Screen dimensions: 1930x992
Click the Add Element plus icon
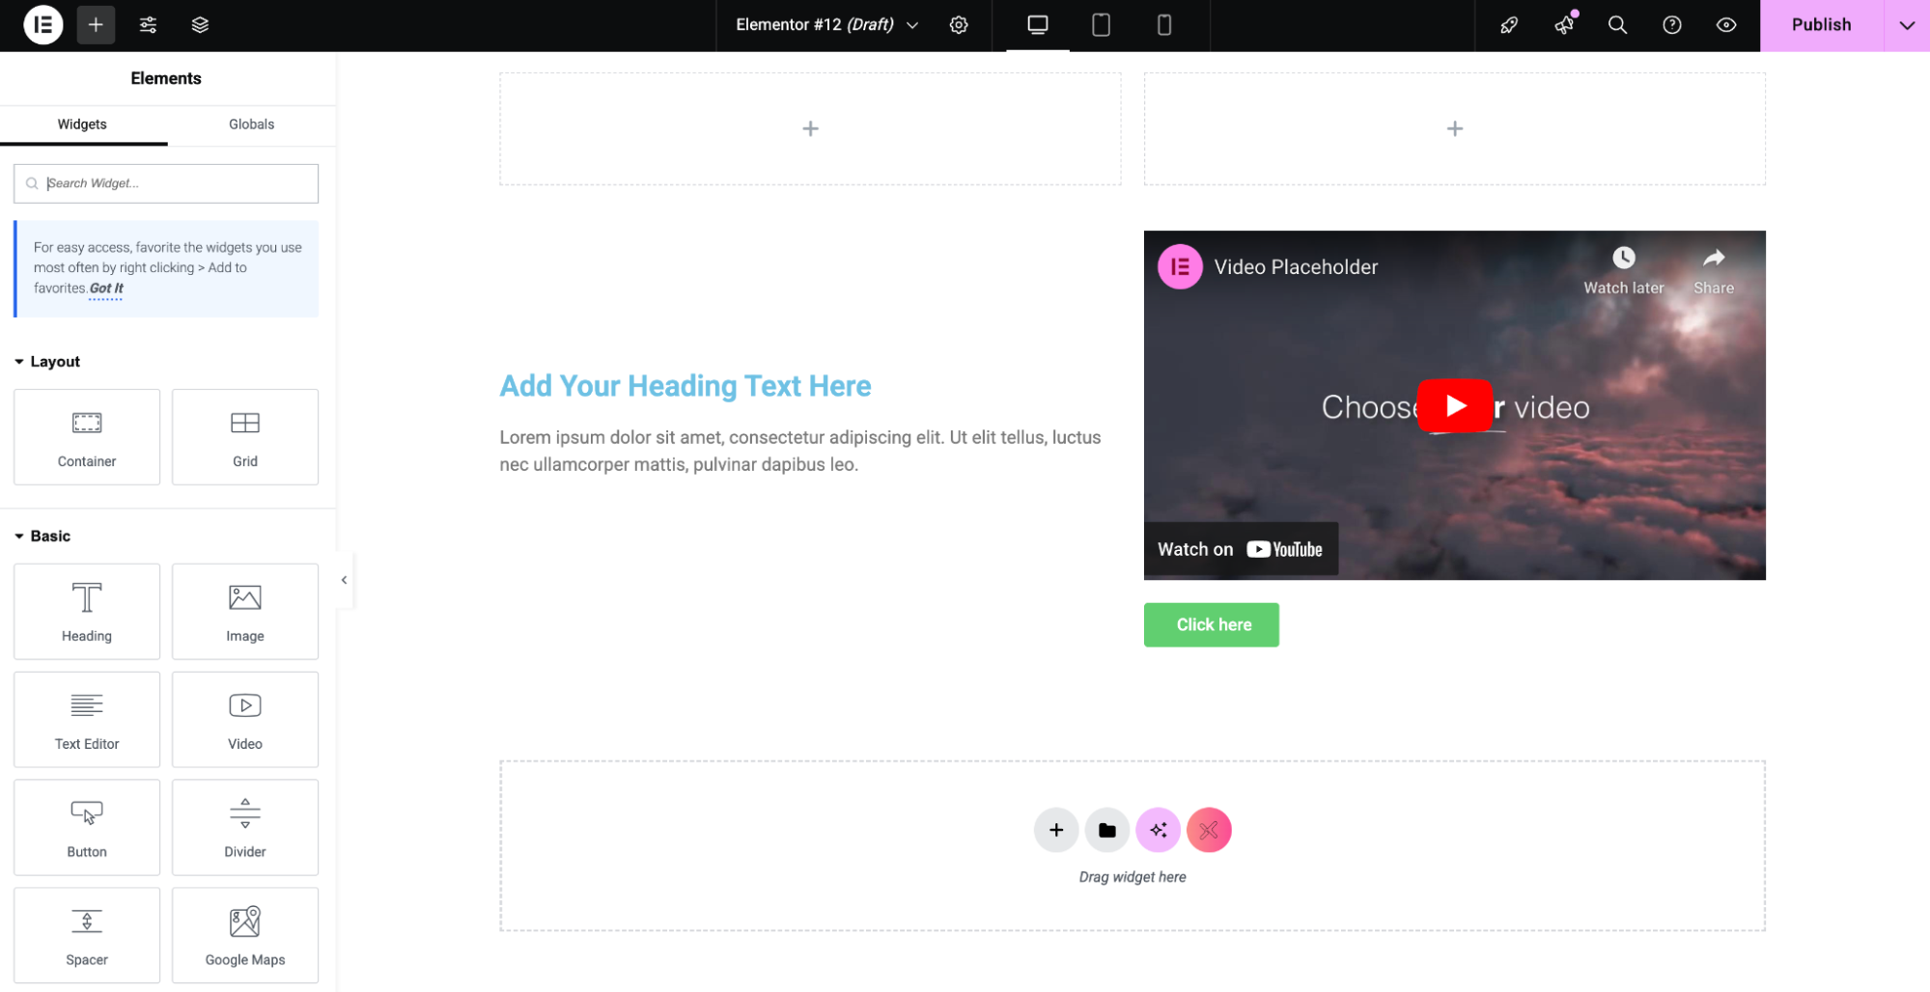(x=95, y=25)
